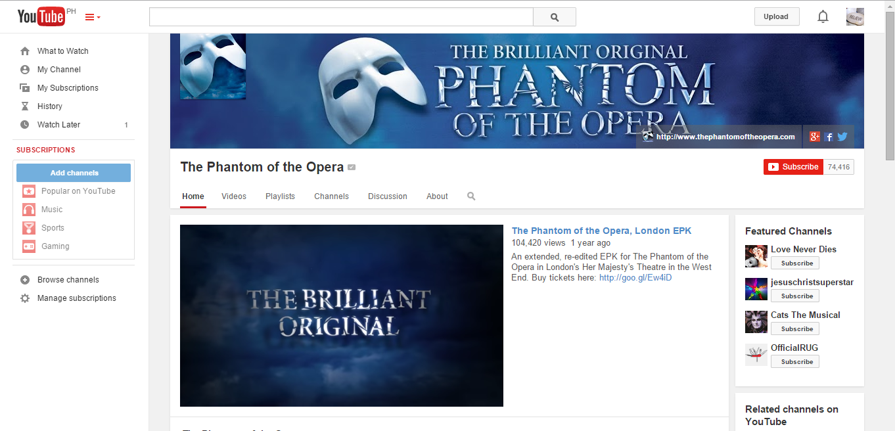Click the Add channels button

click(x=74, y=173)
